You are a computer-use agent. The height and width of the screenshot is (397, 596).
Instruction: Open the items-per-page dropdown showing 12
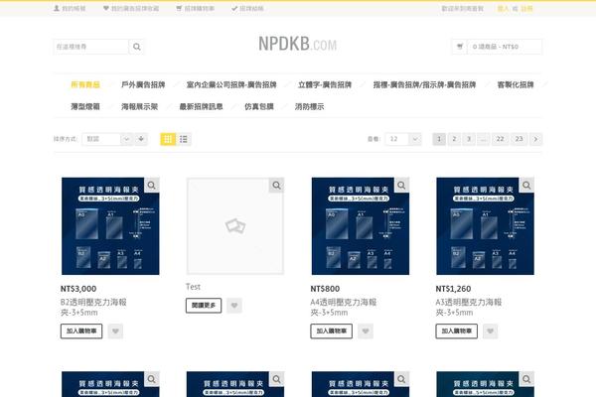[403, 139]
